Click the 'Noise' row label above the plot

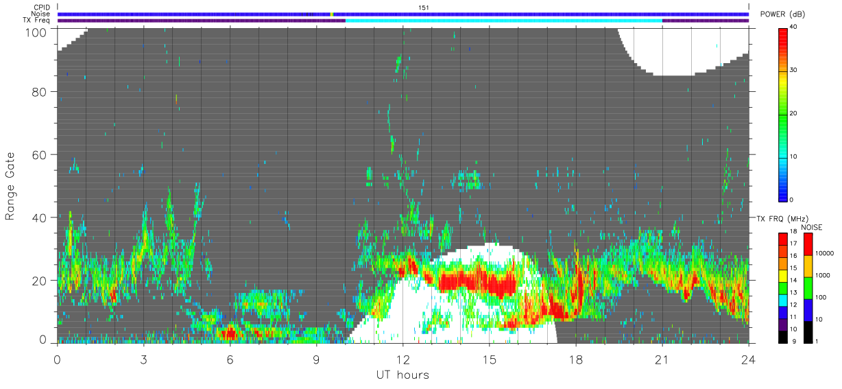click(40, 14)
